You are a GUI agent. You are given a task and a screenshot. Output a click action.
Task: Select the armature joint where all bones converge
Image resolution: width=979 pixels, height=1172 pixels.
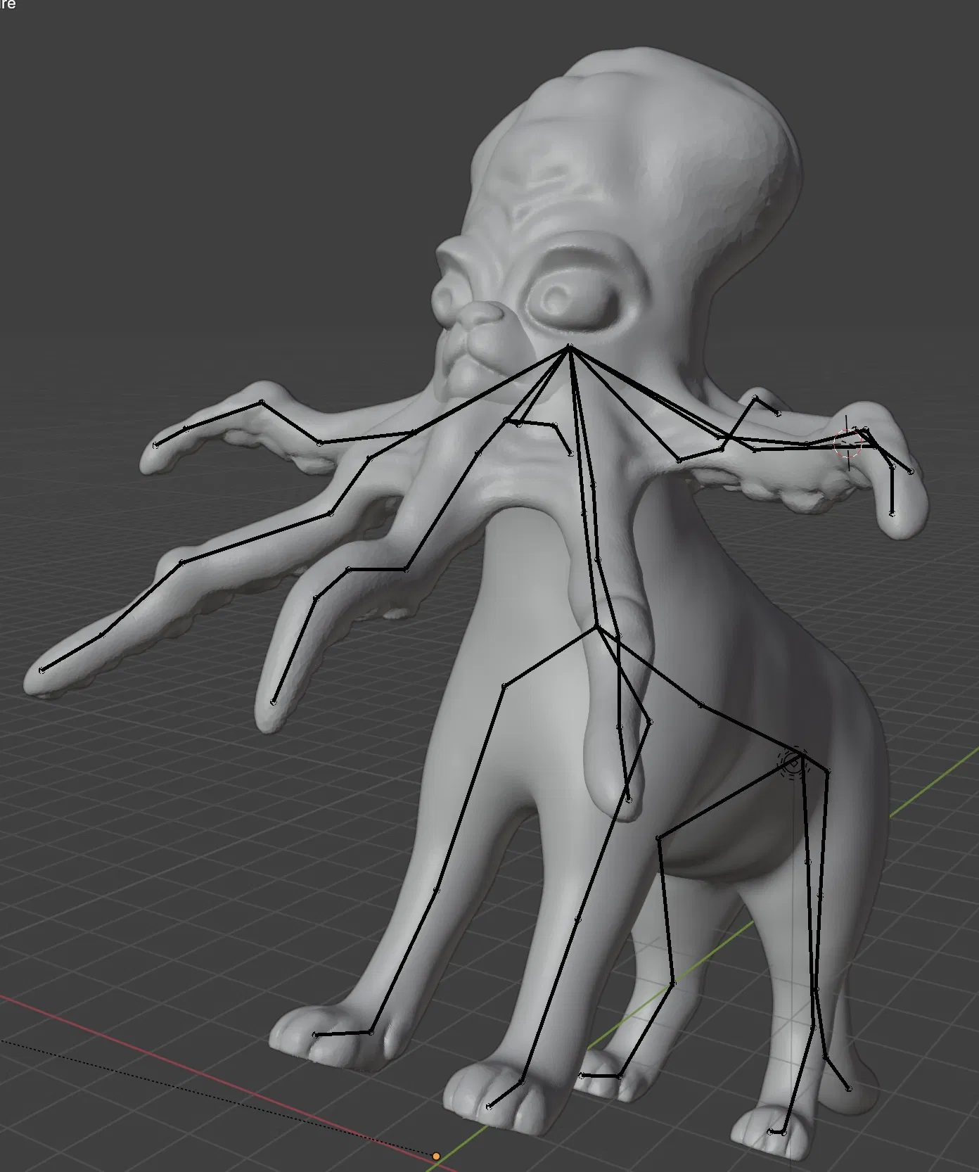[569, 347]
